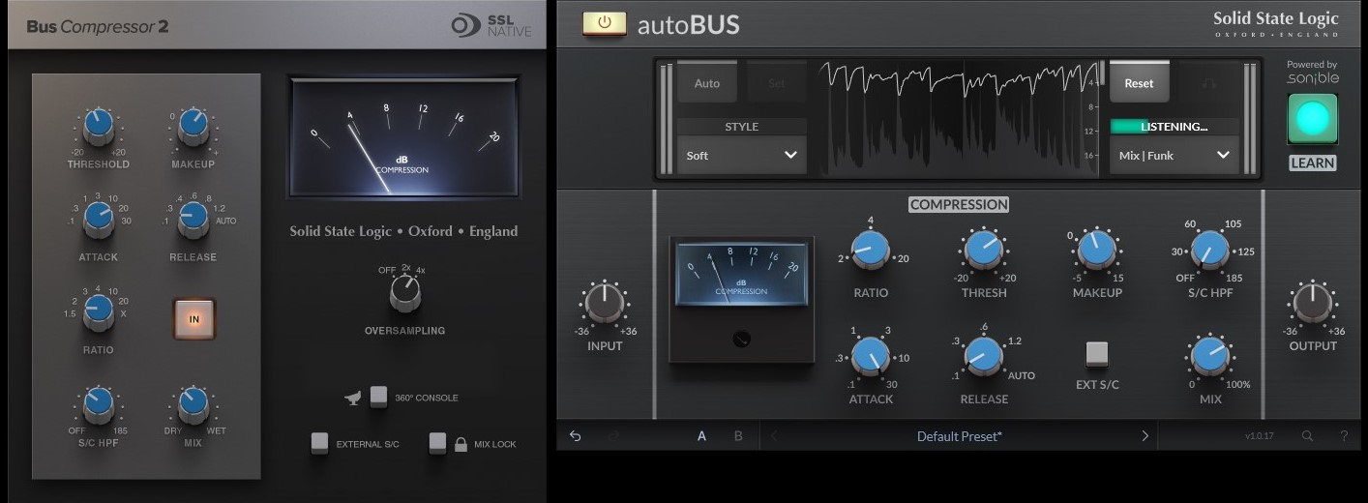Click the Reset button

click(x=1139, y=83)
